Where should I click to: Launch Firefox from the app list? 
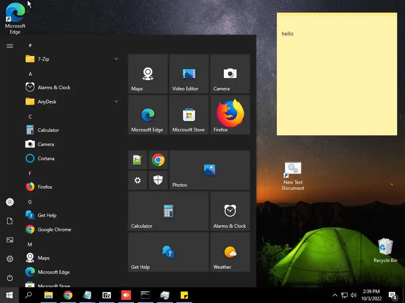72,187
